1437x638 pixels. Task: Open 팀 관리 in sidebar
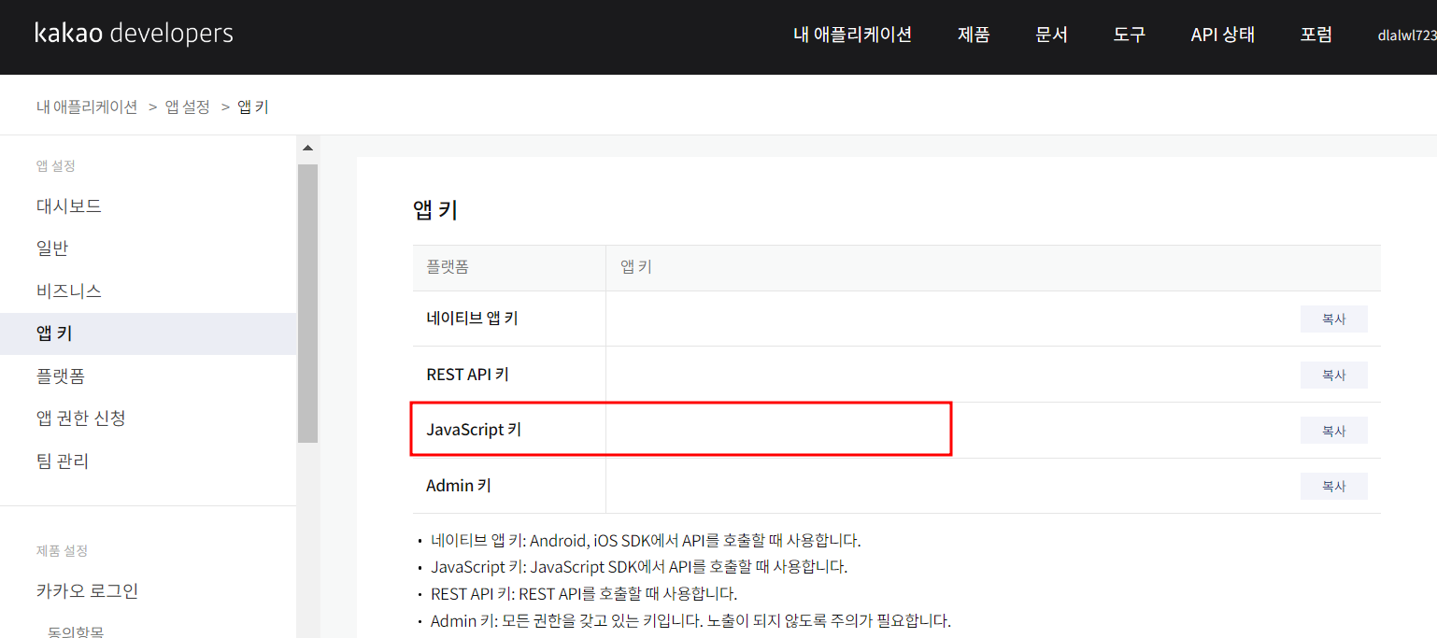63,461
